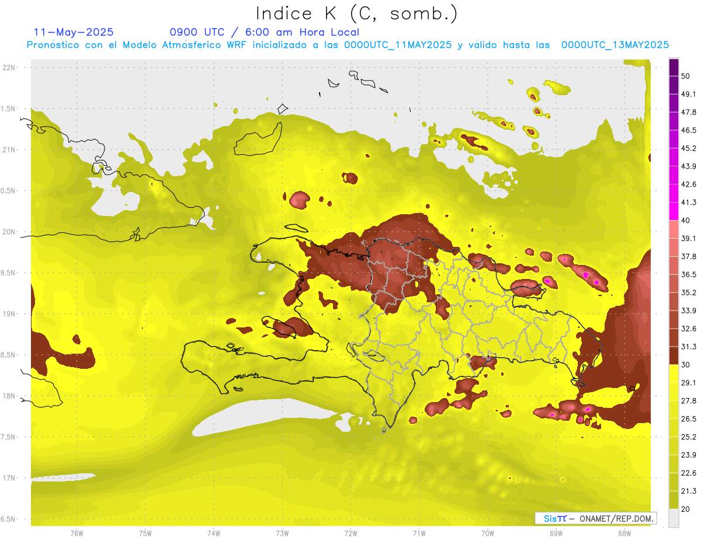Pick the "30" legend value

tap(686, 364)
